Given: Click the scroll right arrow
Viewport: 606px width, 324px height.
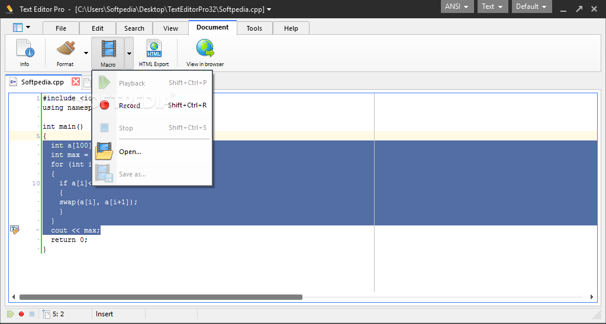Looking at the screenshot, I should point(592,297).
